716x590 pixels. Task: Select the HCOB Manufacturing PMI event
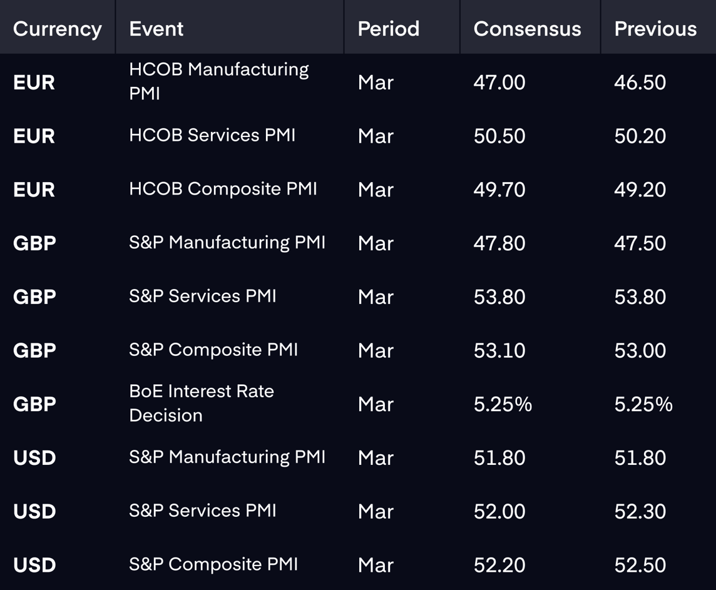tap(219, 81)
